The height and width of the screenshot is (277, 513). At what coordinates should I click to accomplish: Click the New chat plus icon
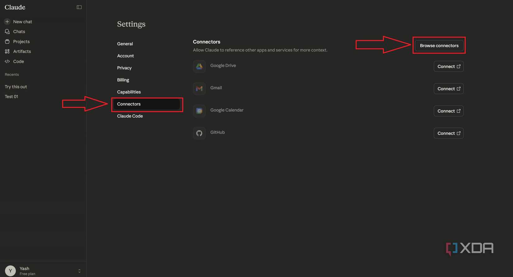pos(7,21)
